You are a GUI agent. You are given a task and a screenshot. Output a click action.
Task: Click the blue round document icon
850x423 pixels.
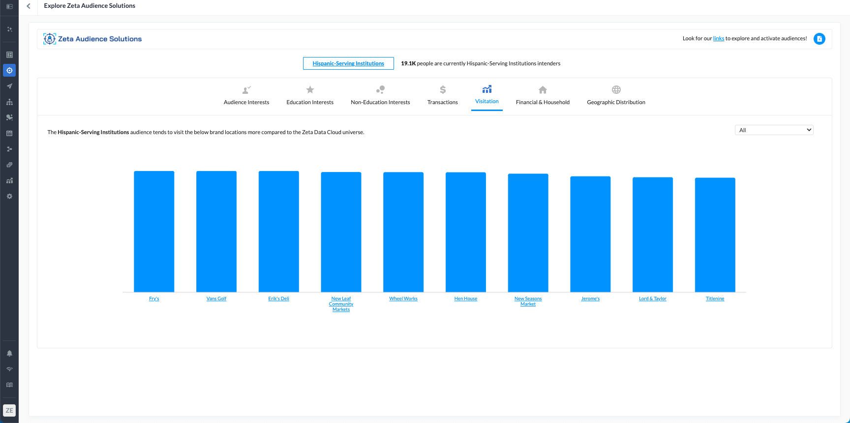[819, 39]
